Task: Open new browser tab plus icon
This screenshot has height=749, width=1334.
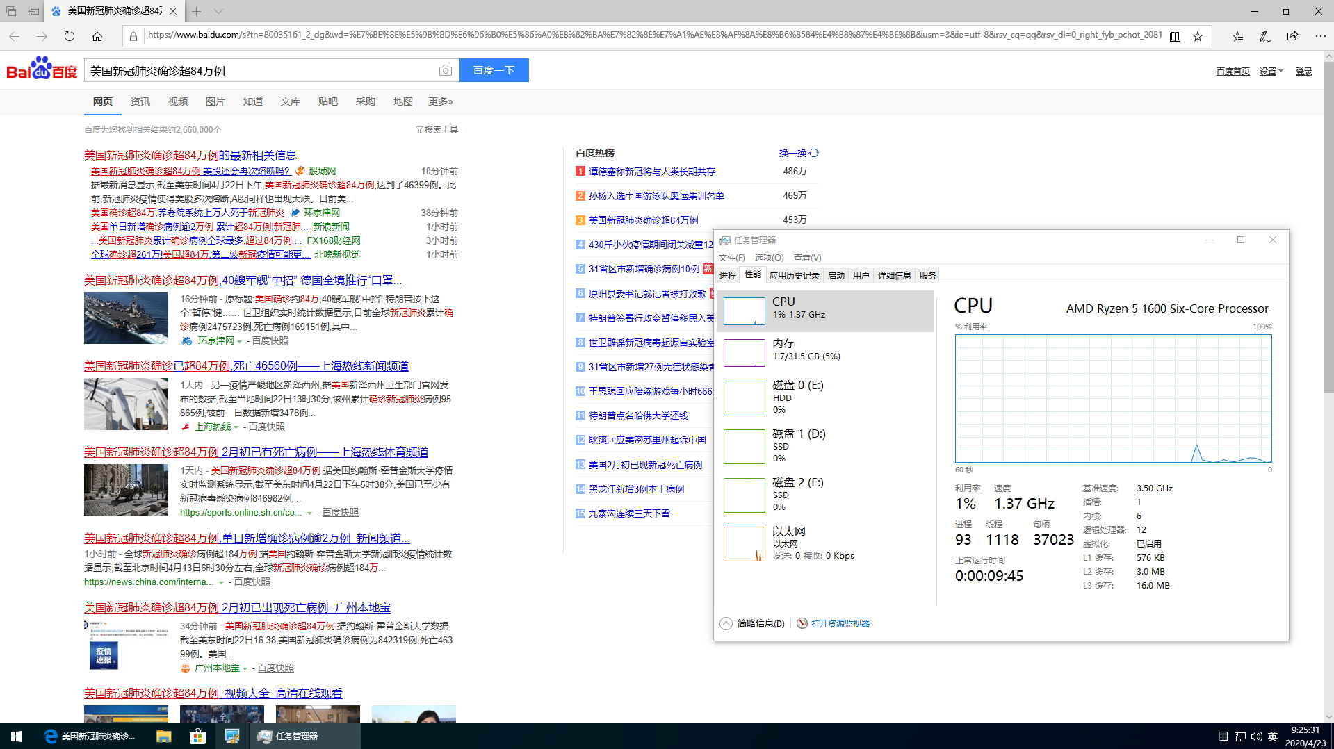Action: click(197, 11)
